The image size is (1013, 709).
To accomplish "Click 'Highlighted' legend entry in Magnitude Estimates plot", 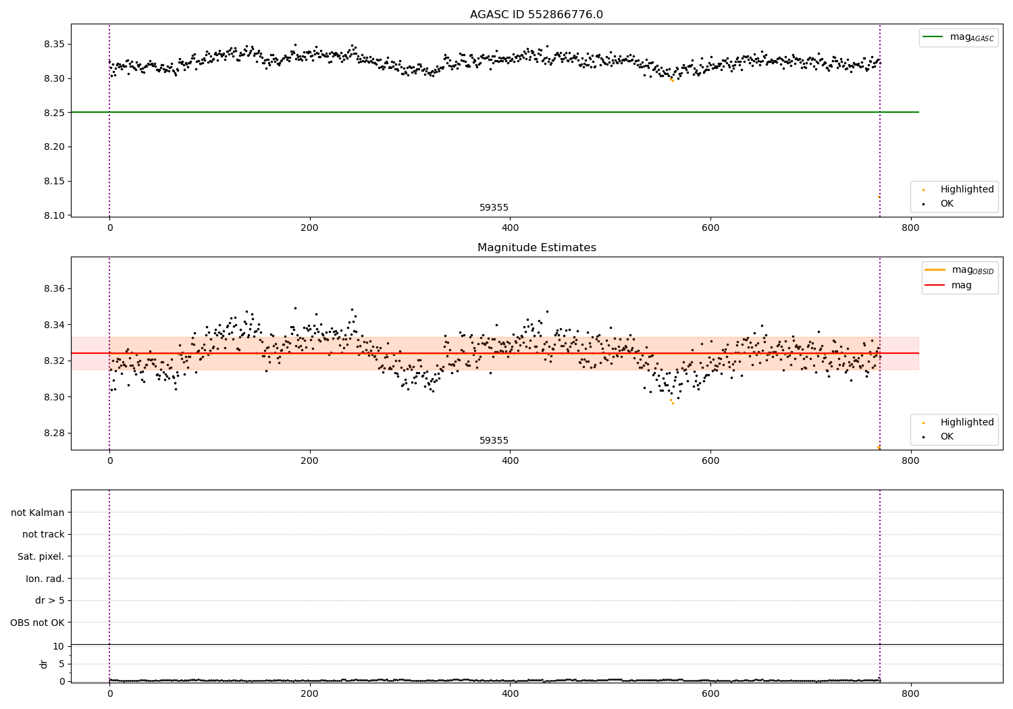I will [x=967, y=423].
